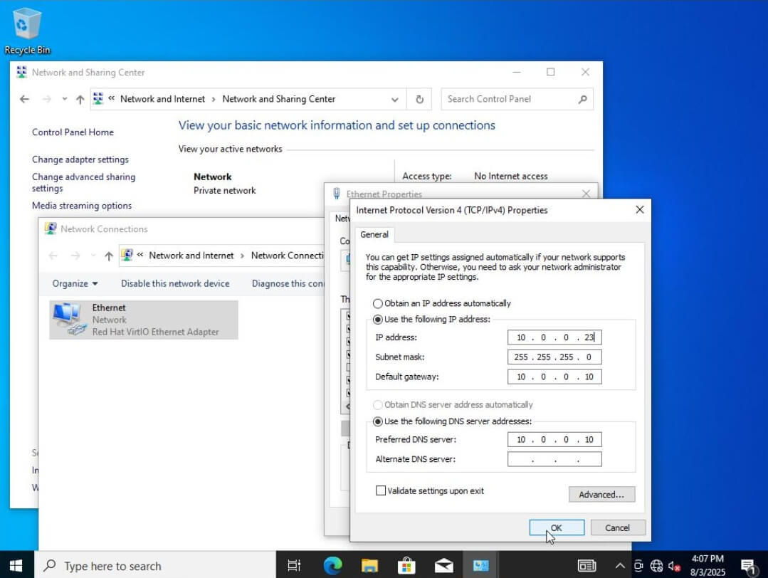
Task: Click the Ethernet Properties title bar icon
Action: pyautogui.click(x=337, y=194)
